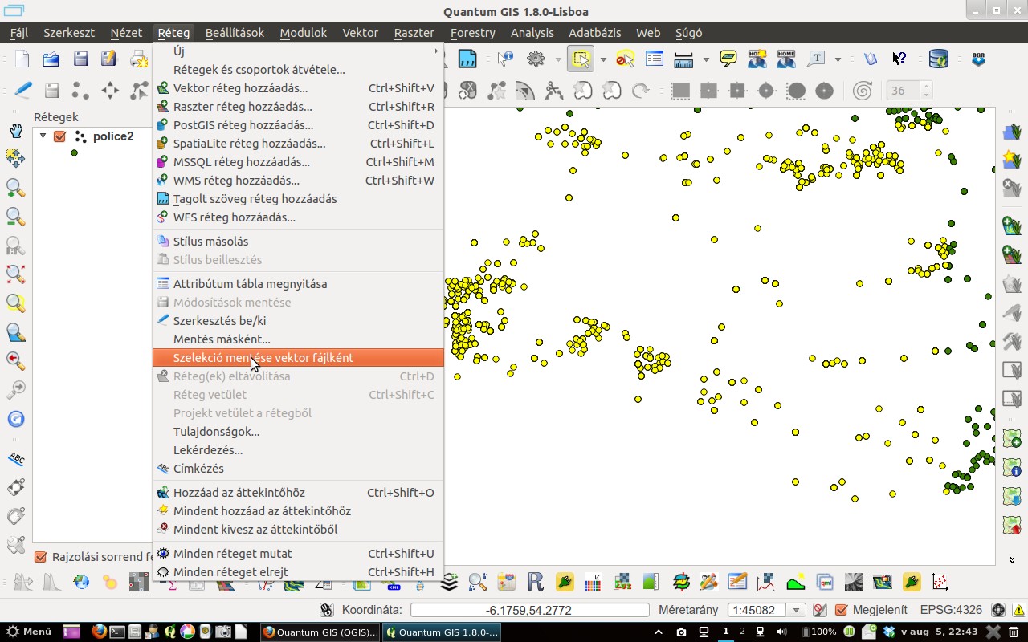Click the Koordináta input field
The height and width of the screenshot is (642, 1028).
point(530,610)
